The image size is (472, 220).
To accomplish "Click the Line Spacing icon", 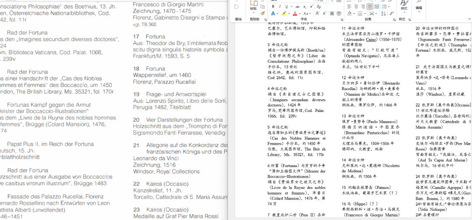I will [384, 7].
